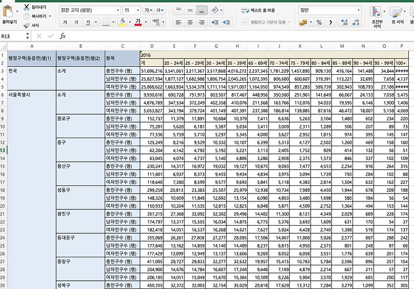Toggle bottom vertical alignment
Screen dimensions: 414x289
pos(201,10)
